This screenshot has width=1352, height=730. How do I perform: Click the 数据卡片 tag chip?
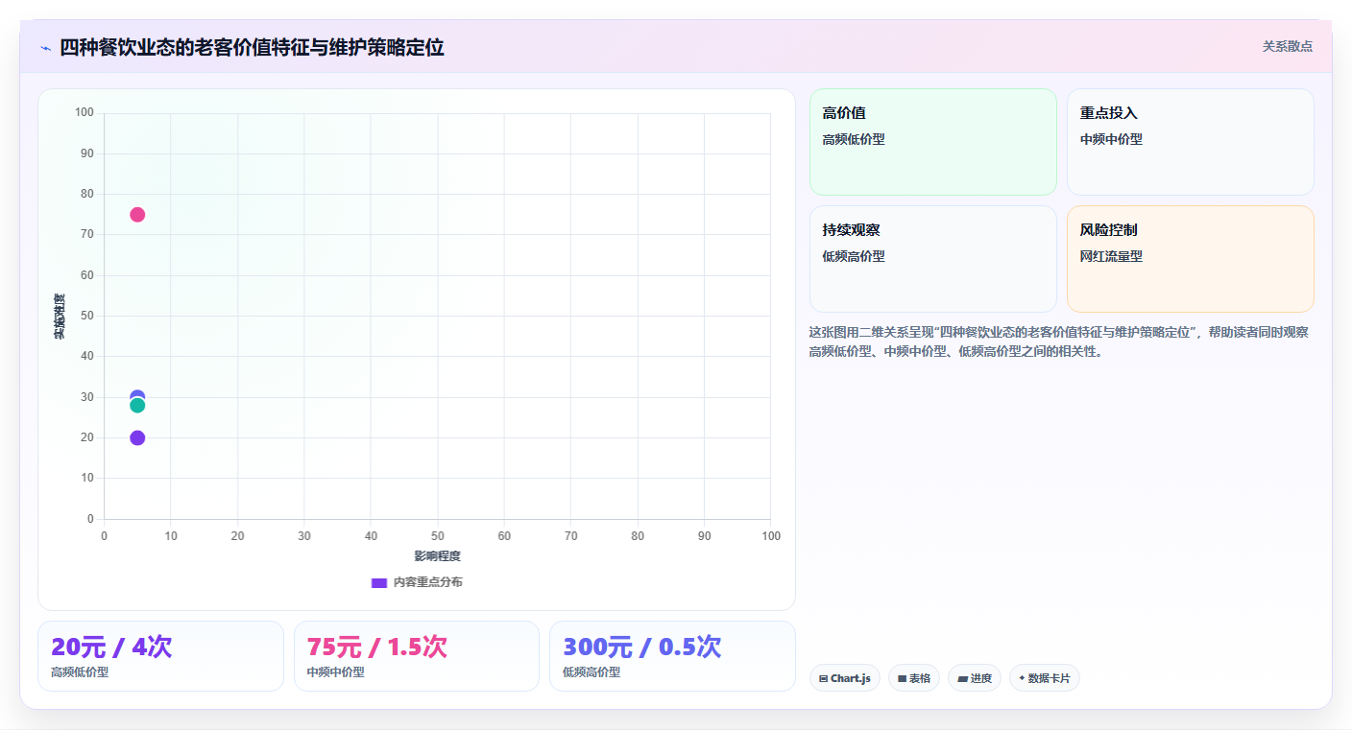pyautogui.click(x=1045, y=678)
